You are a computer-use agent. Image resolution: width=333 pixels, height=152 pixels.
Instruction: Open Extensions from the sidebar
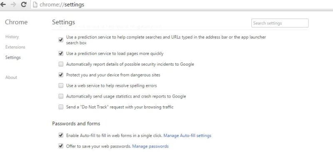click(x=15, y=47)
